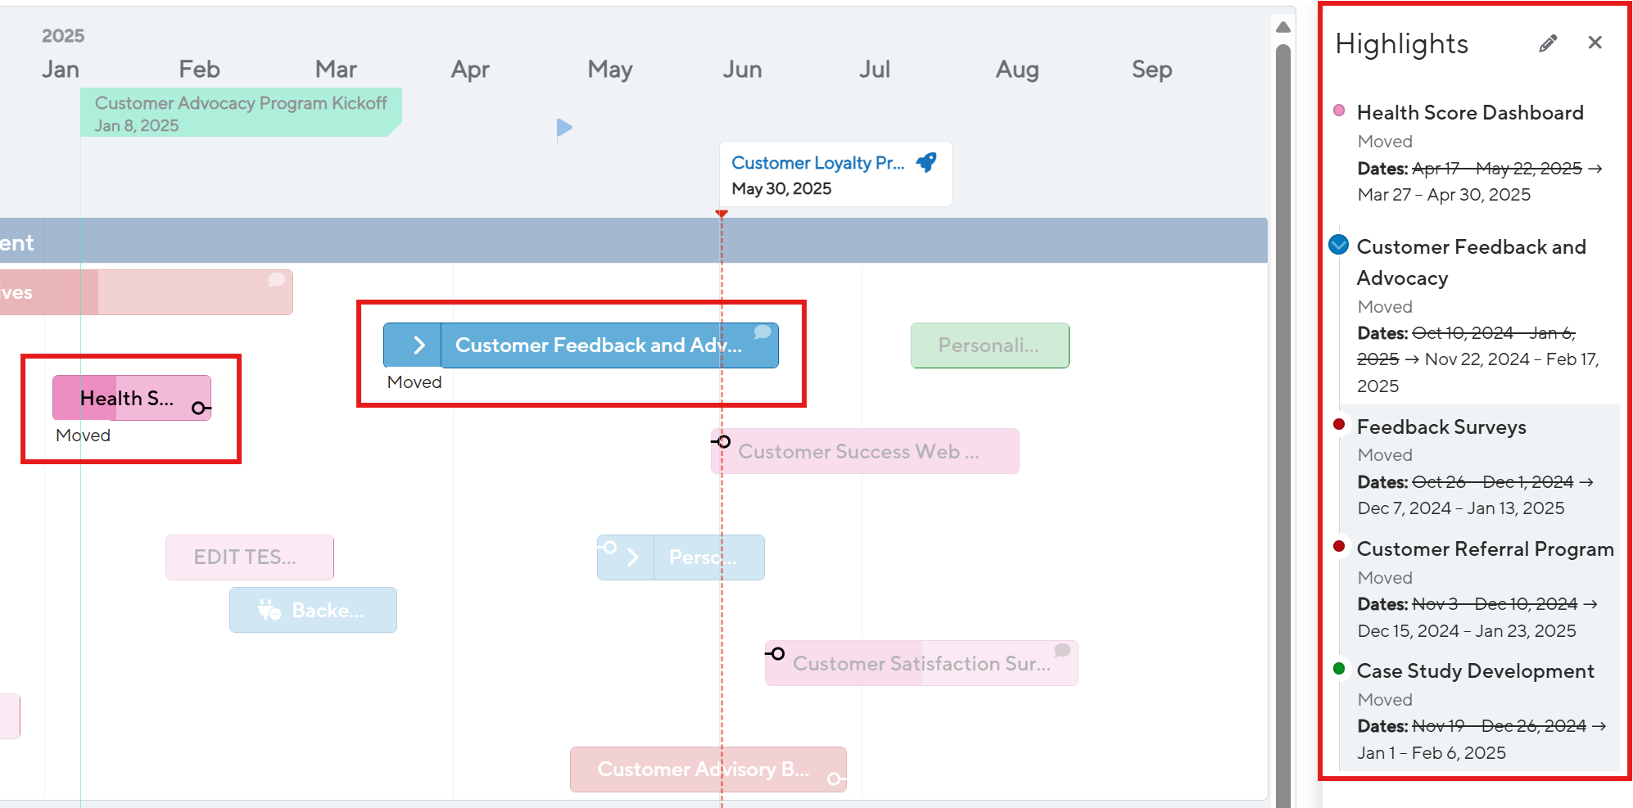Viewport: 1633px width, 808px height.
Task: Click the red dot beside Customer Referral Program highlight
Action: click(1340, 546)
